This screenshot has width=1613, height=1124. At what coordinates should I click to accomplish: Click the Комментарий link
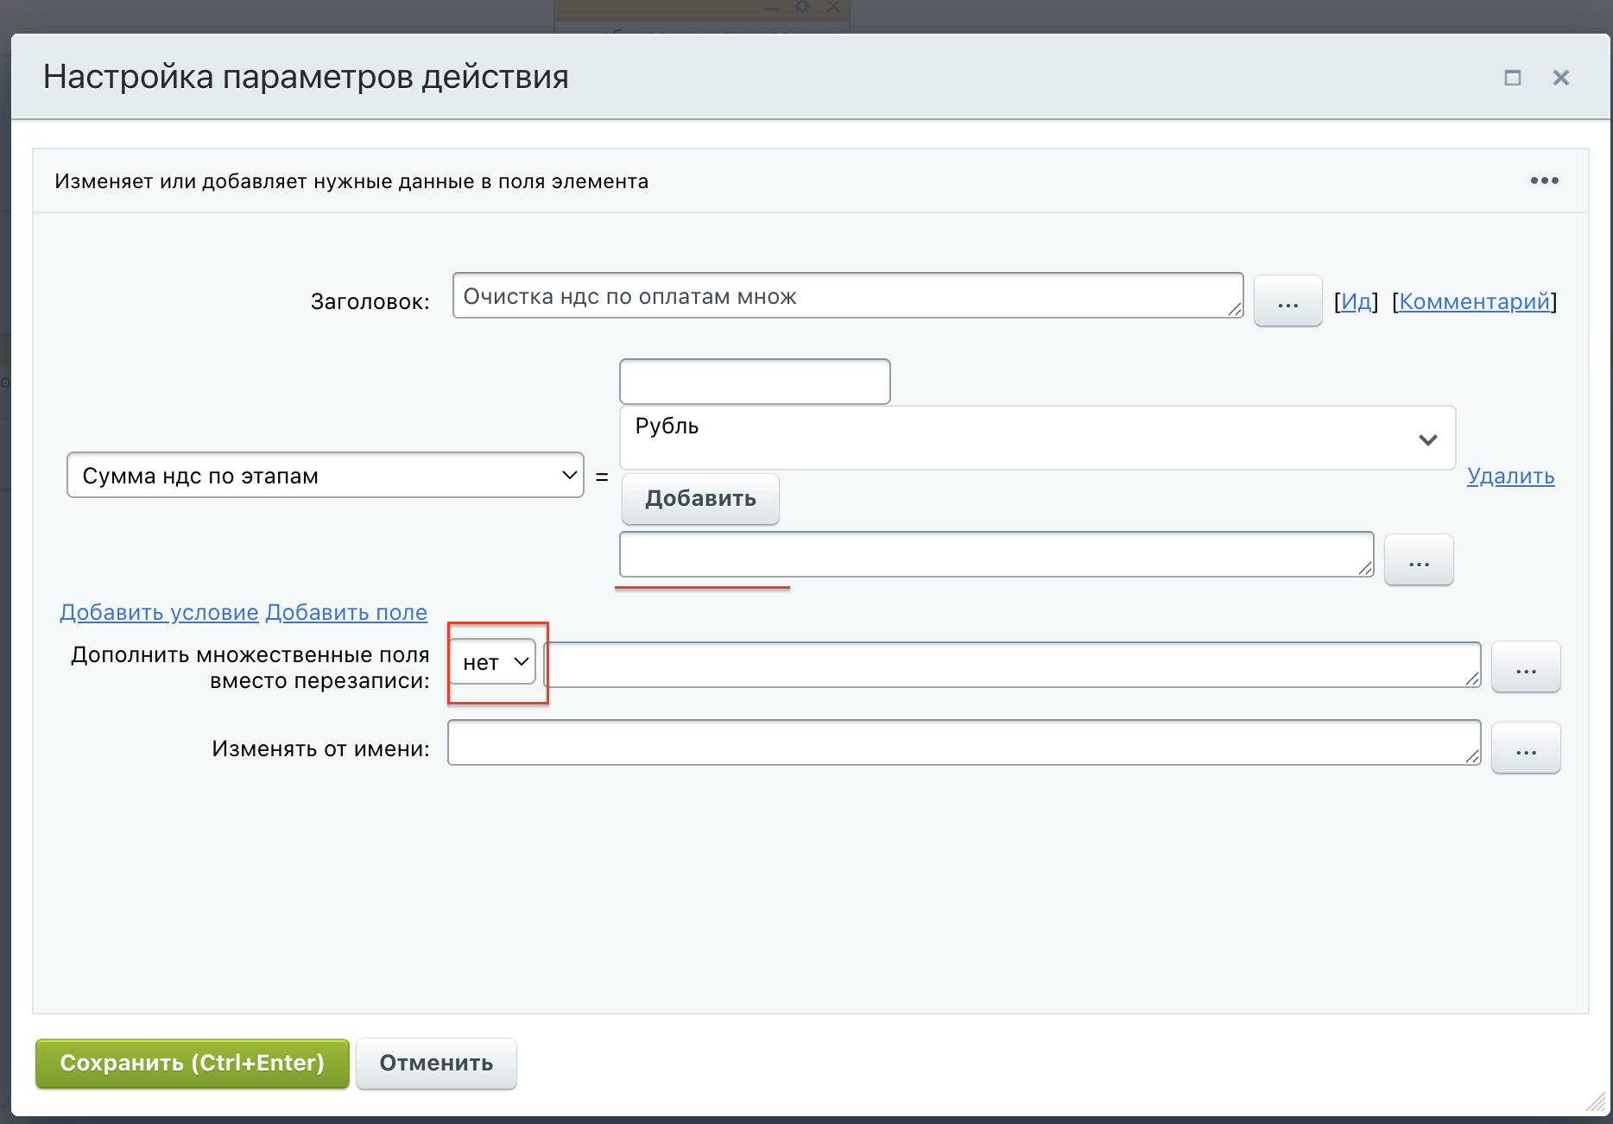(x=1474, y=301)
